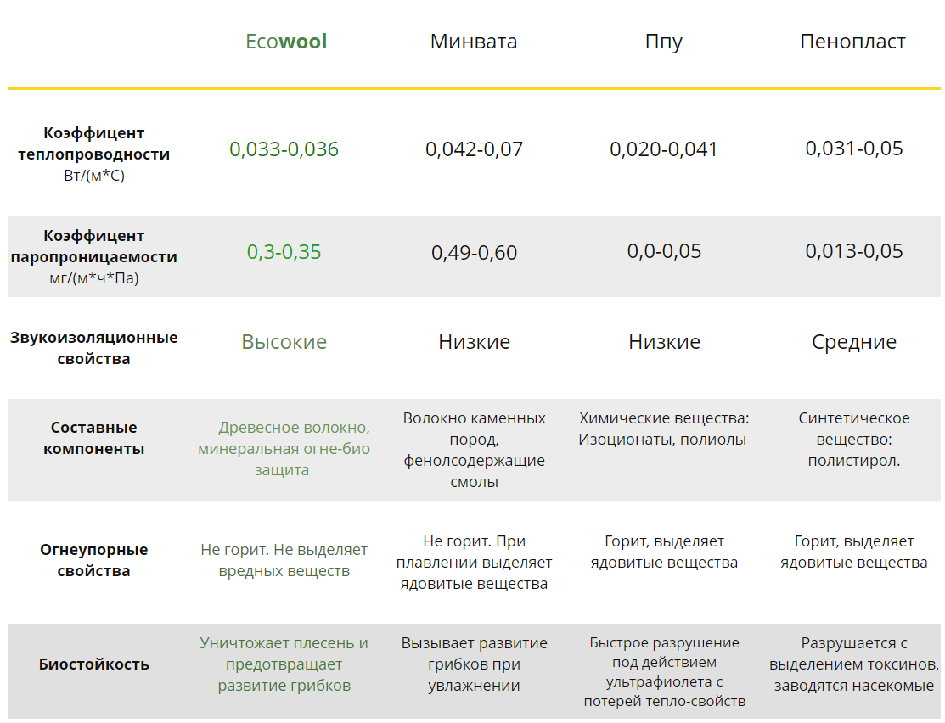Click the green value 0,3-0,35
Screen dimensions: 945x723
(x=284, y=252)
